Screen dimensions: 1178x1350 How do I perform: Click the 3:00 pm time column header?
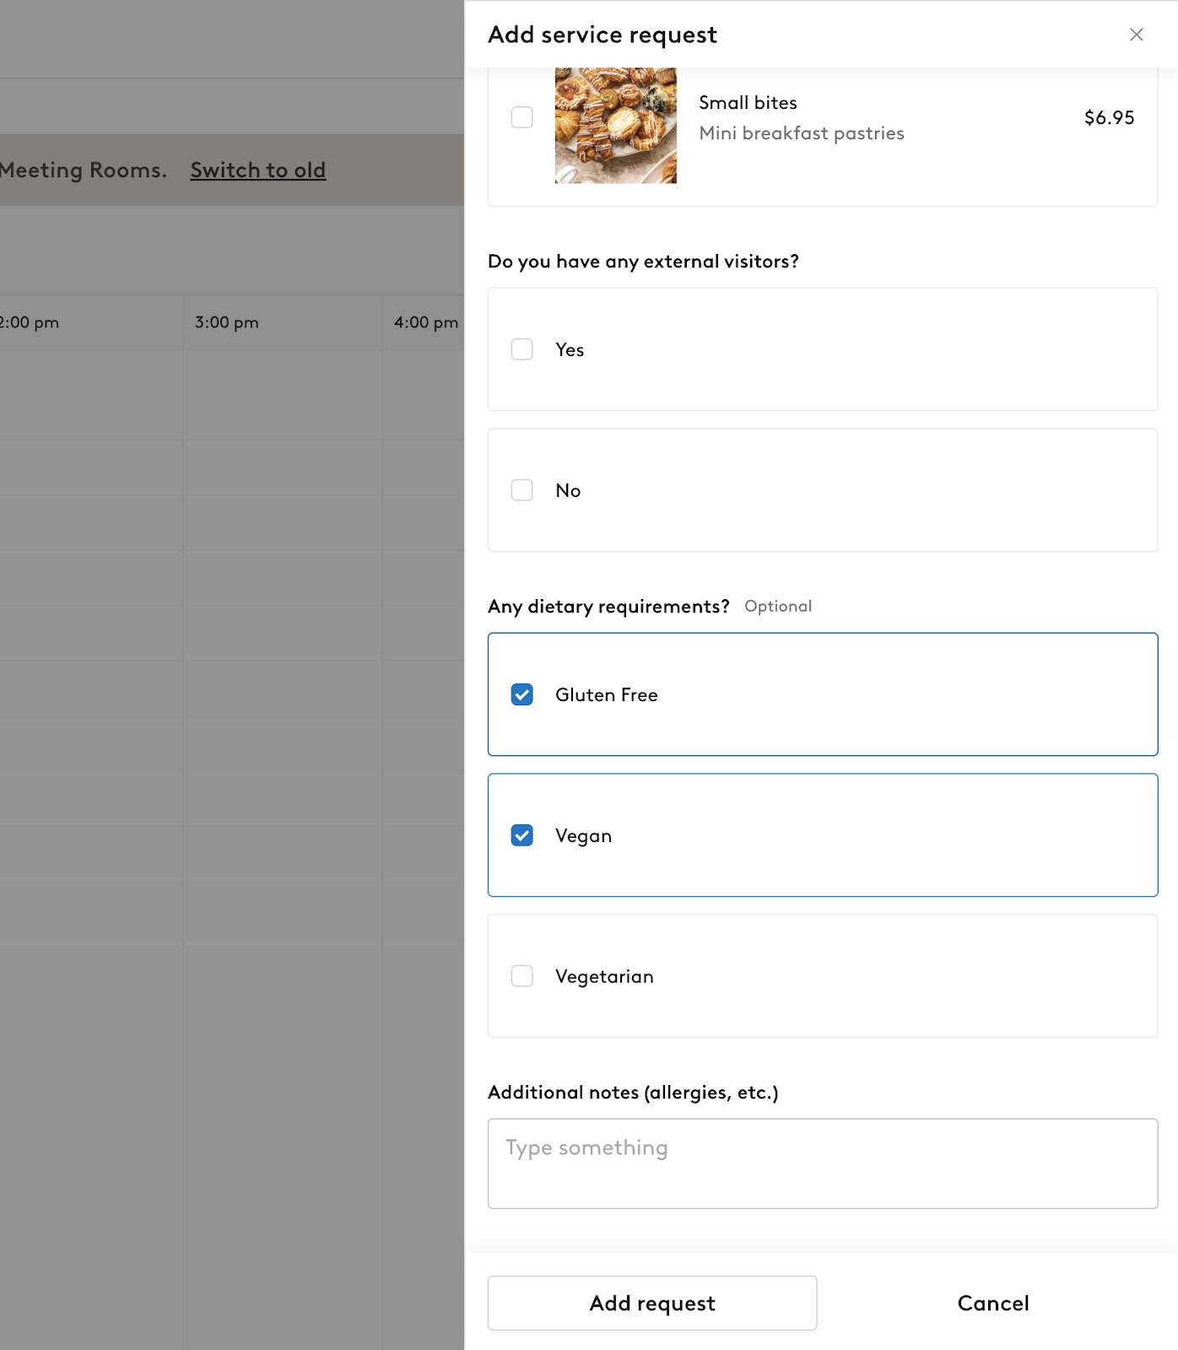pos(227,322)
